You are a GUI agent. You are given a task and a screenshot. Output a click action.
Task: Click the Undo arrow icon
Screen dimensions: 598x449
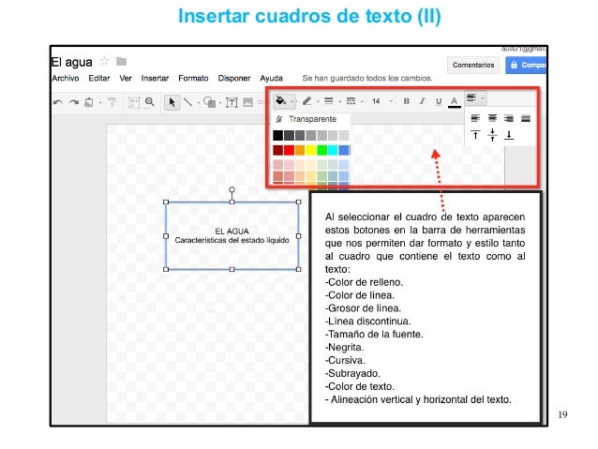tap(58, 102)
